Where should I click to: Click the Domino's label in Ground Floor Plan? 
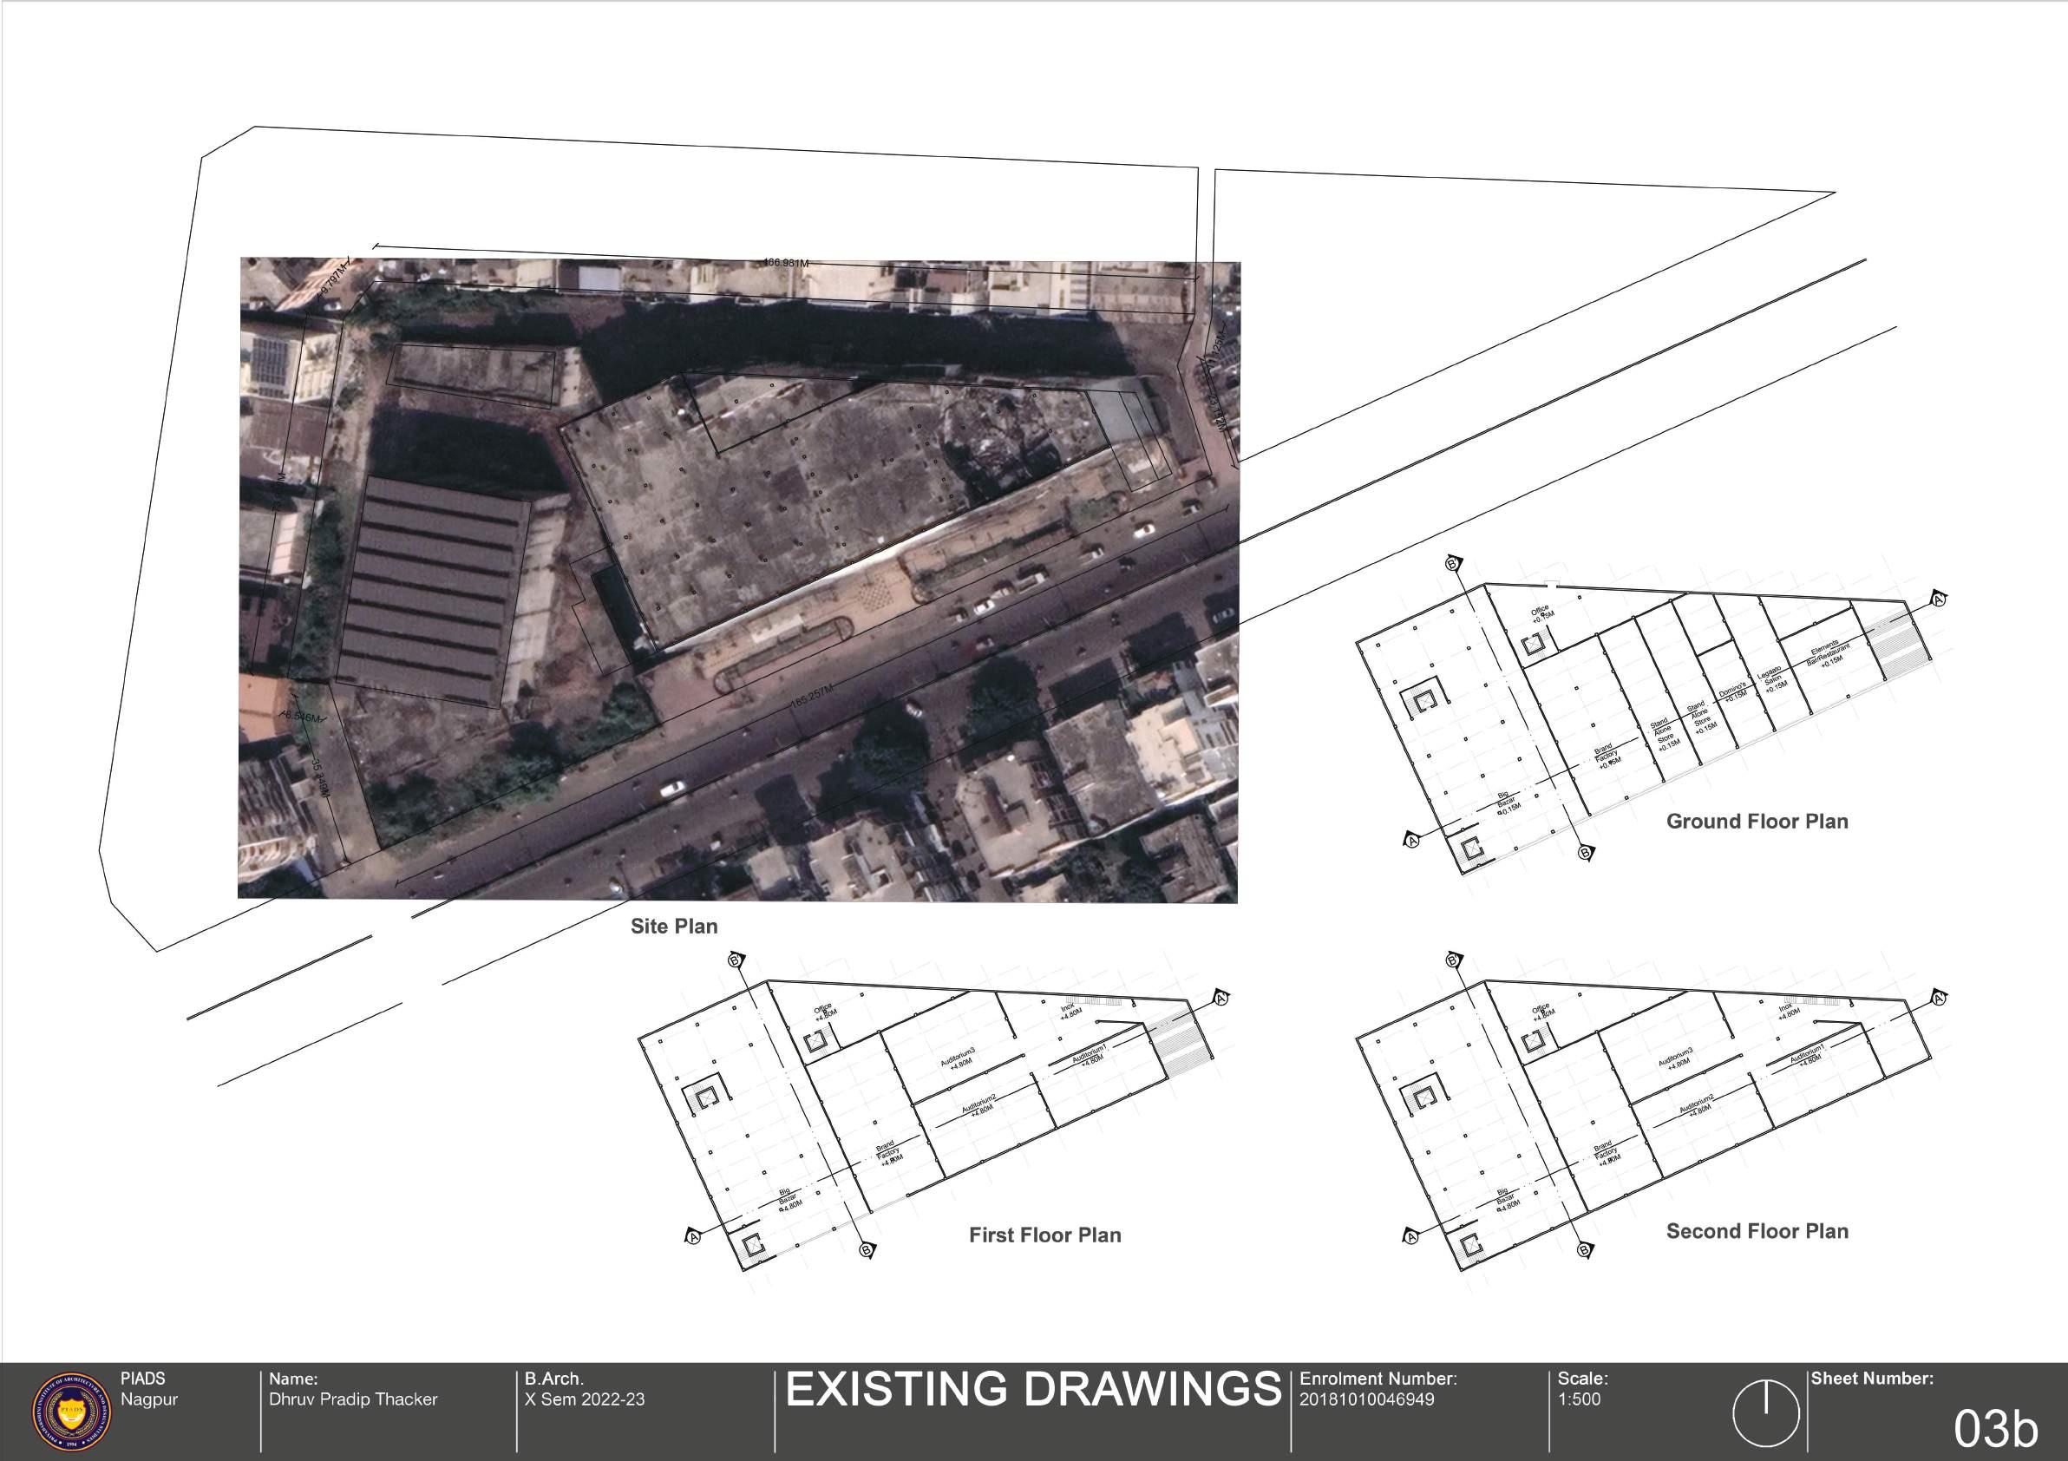(1733, 692)
